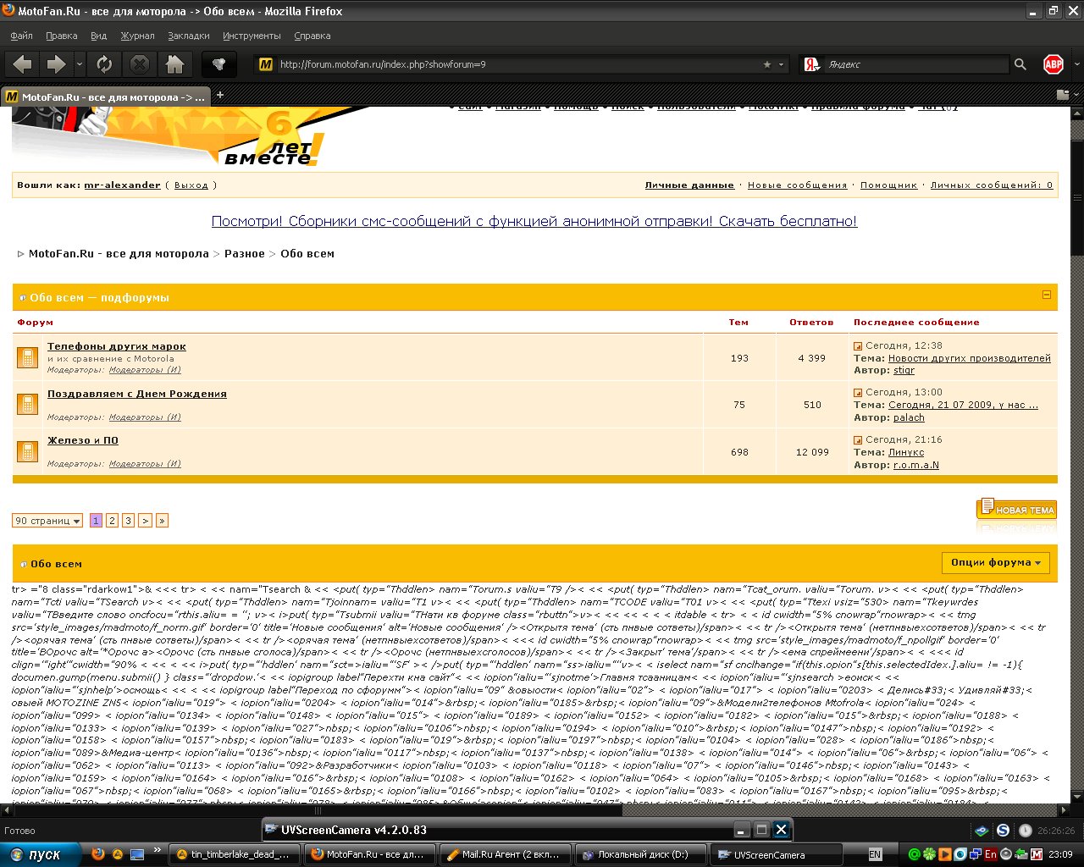
Task: Open last post icon for Новости других производителей
Action: tap(858, 346)
